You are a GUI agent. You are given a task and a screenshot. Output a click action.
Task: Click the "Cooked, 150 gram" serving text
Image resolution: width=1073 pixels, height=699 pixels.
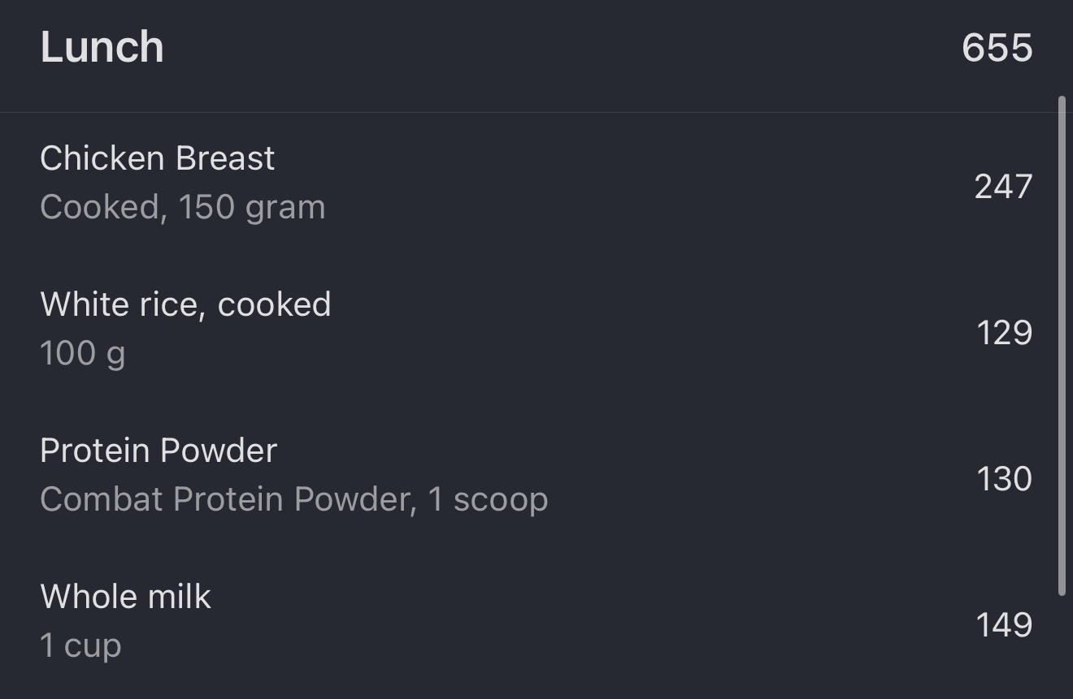point(182,208)
